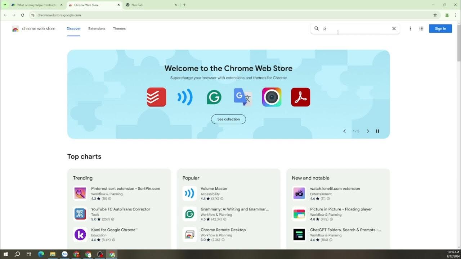Open the Windows Start menu
461x259 pixels.
tap(6, 254)
